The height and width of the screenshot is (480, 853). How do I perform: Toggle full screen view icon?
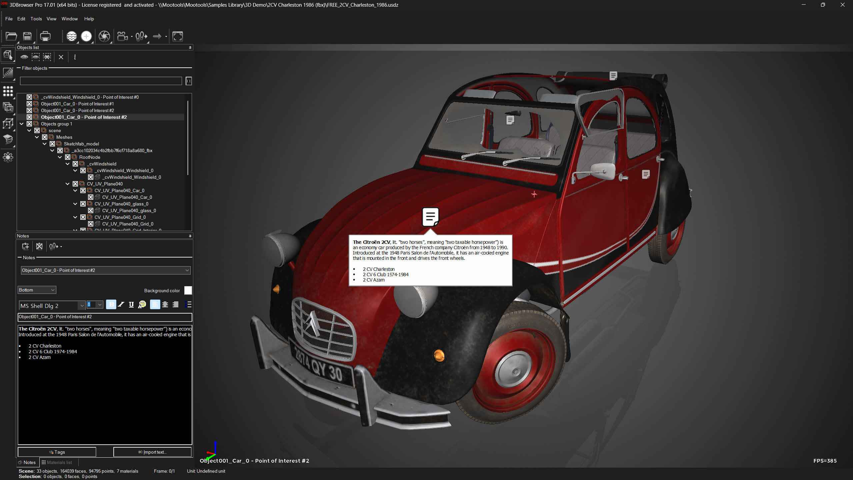pyautogui.click(x=178, y=36)
